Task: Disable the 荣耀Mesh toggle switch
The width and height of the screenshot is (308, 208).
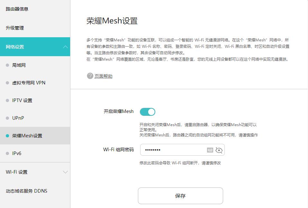Action: tap(148, 112)
